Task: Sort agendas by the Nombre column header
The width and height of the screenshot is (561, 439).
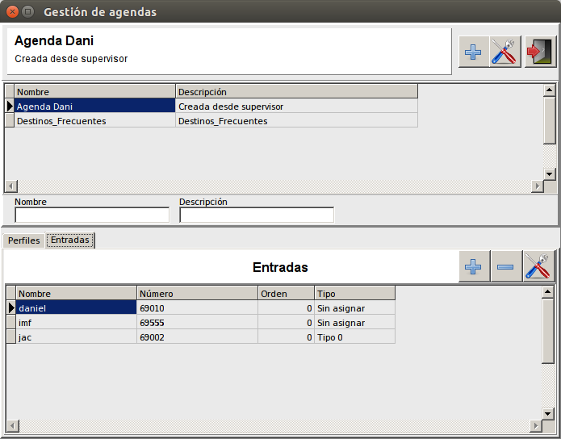Action: click(94, 91)
